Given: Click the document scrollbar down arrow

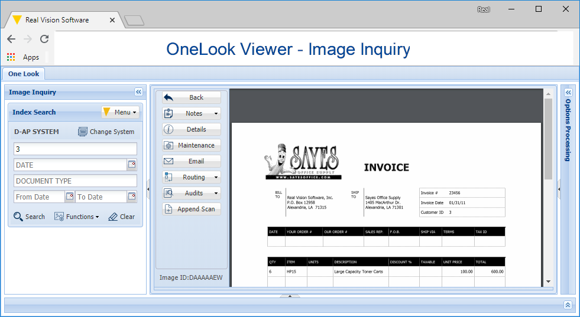Looking at the screenshot, I should [x=548, y=282].
